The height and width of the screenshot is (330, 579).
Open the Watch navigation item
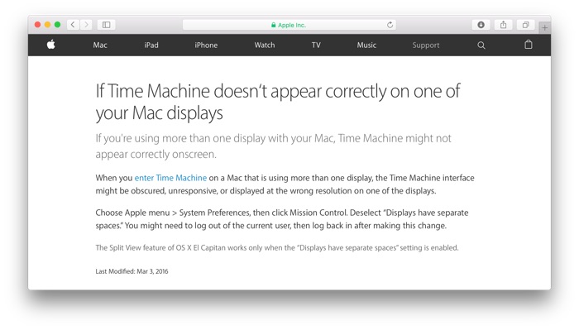coord(265,45)
